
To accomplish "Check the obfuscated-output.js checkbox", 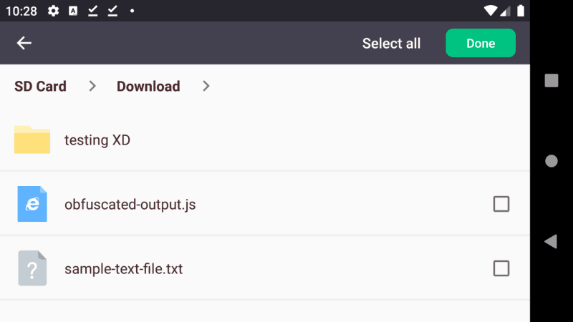I will pyautogui.click(x=501, y=204).
